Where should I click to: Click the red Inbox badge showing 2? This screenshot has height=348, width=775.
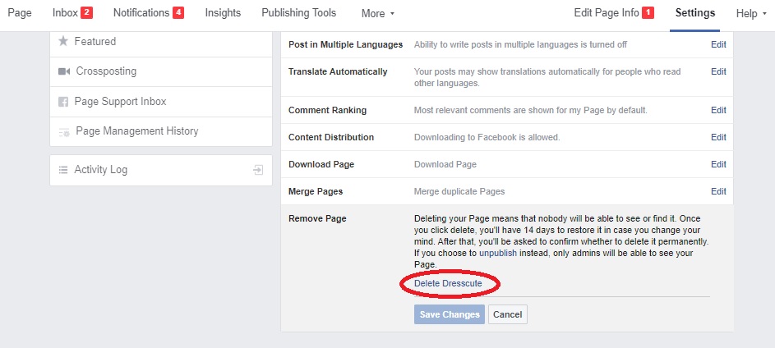86,13
